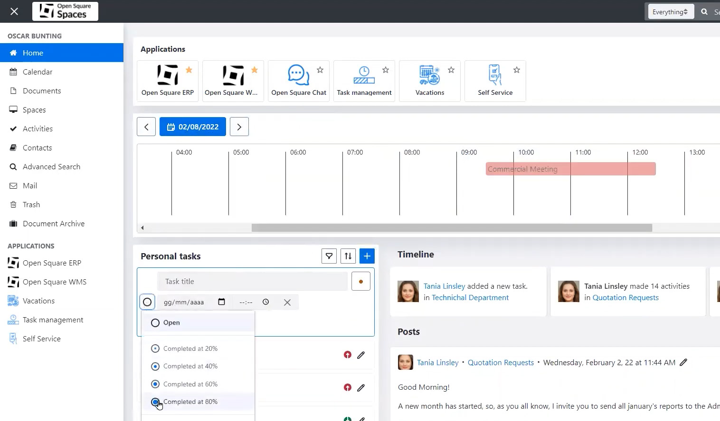Edit the post with pencil icon
This screenshot has height=421, width=720.
683,362
